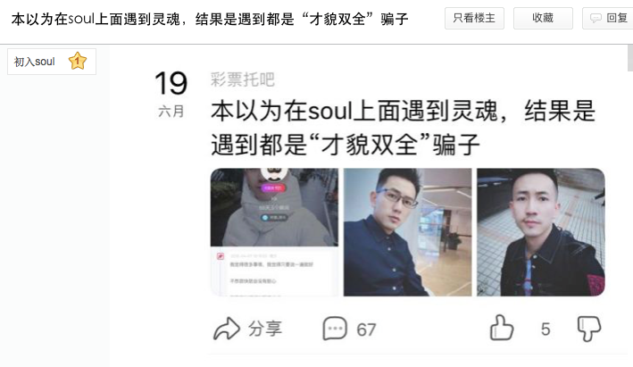This screenshot has width=633, height=367.
Task: Click the reply bubble icon in 回复 button
Action: tap(596, 18)
